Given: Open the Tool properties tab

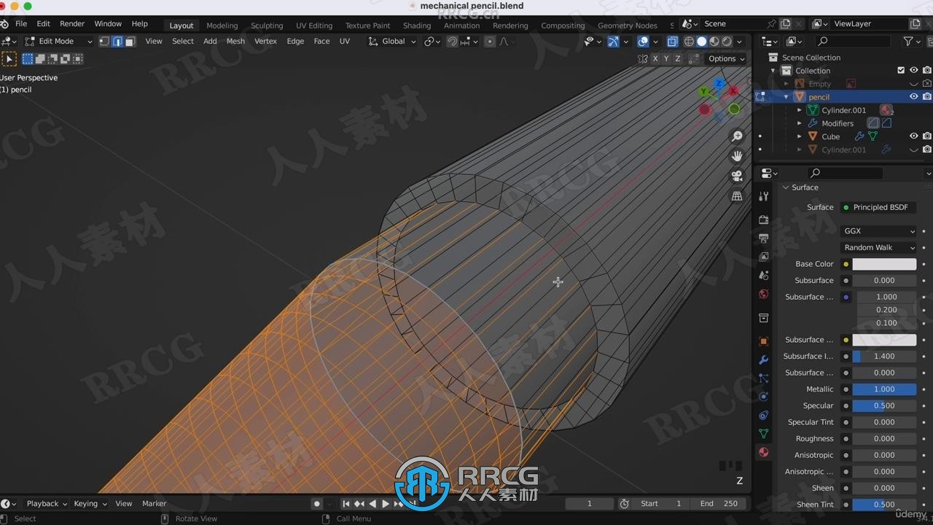Looking at the screenshot, I should 763,197.
